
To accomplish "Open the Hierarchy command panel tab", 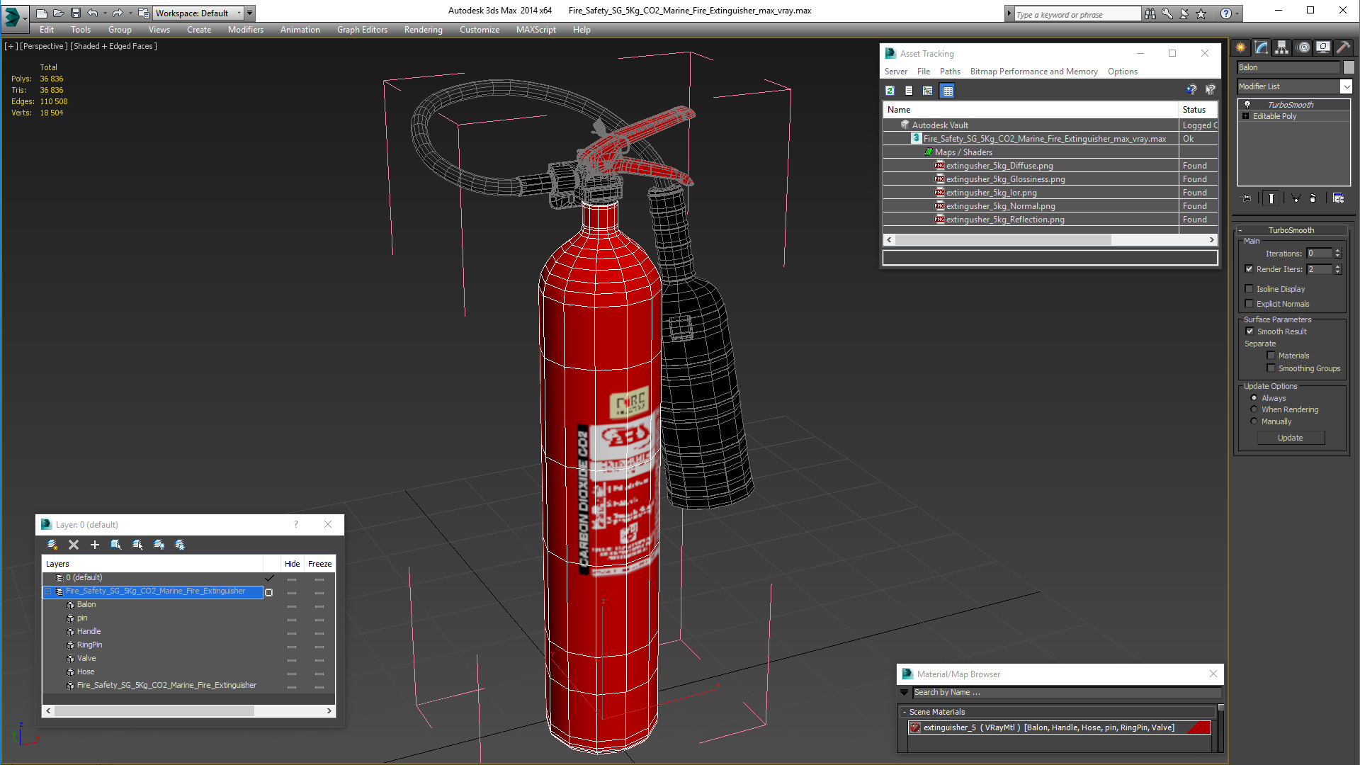I will 1282,47.
